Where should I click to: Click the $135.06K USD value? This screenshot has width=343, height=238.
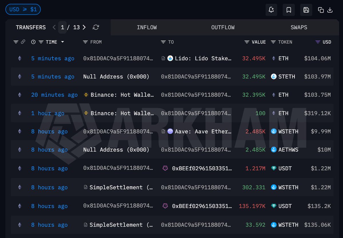click(x=317, y=225)
